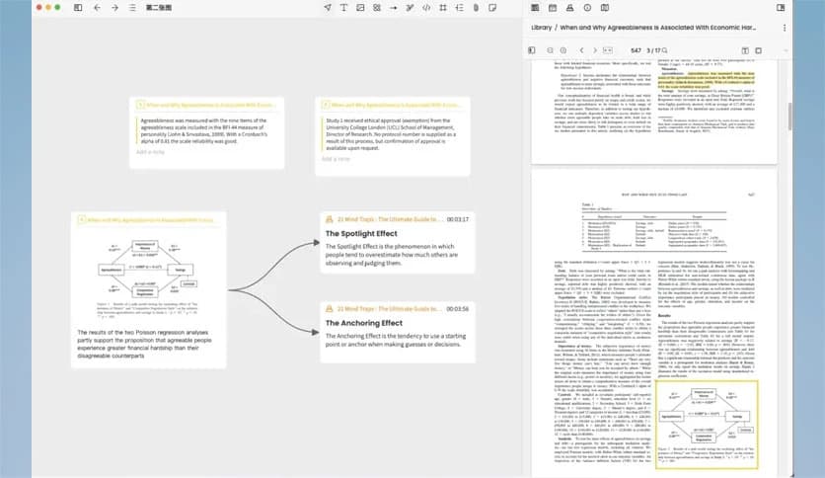Click the highlighter stamp icon in right panel
This screenshot has width=825, height=478.
coord(569,7)
